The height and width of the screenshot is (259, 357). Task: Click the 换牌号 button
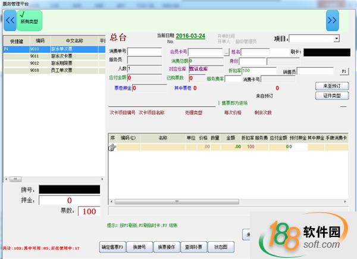[140, 247]
